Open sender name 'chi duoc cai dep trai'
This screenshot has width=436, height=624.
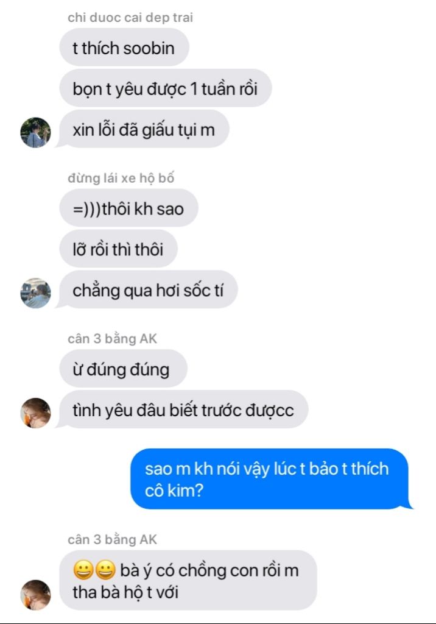(130, 18)
